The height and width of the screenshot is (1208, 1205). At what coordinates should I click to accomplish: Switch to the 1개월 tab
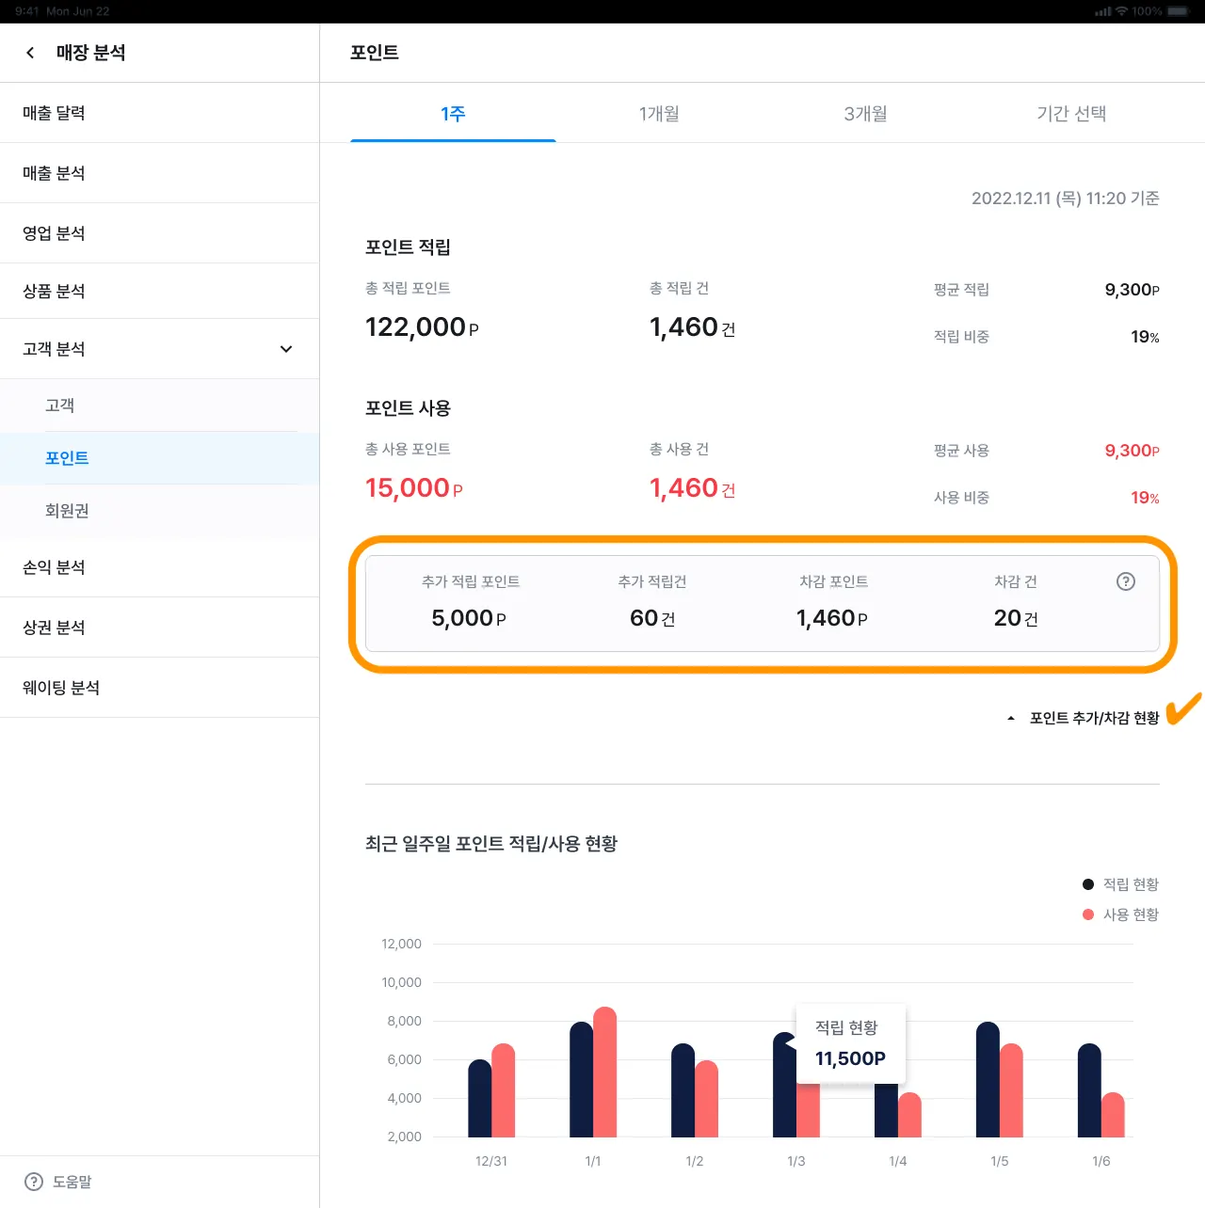(x=659, y=114)
